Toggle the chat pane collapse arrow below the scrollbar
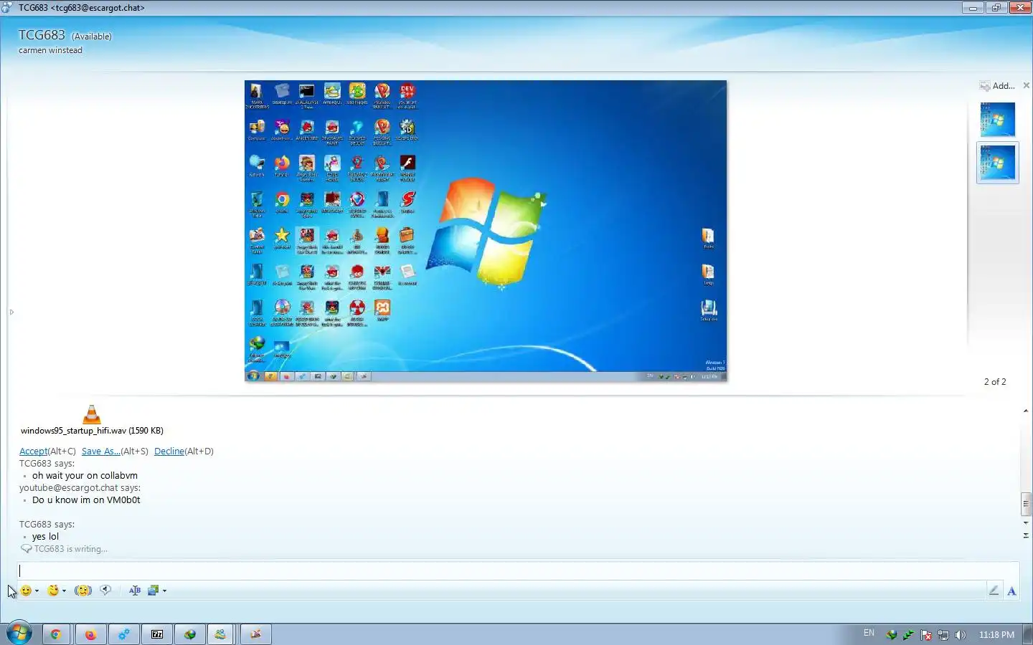Image resolution: width=1033 pixels, height=645 pixels. click(1026, 535)
